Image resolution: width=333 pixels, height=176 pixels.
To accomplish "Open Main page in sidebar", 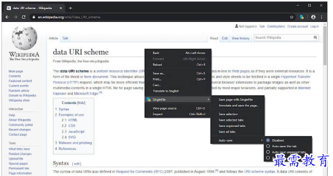I will [x=16, y=71].
